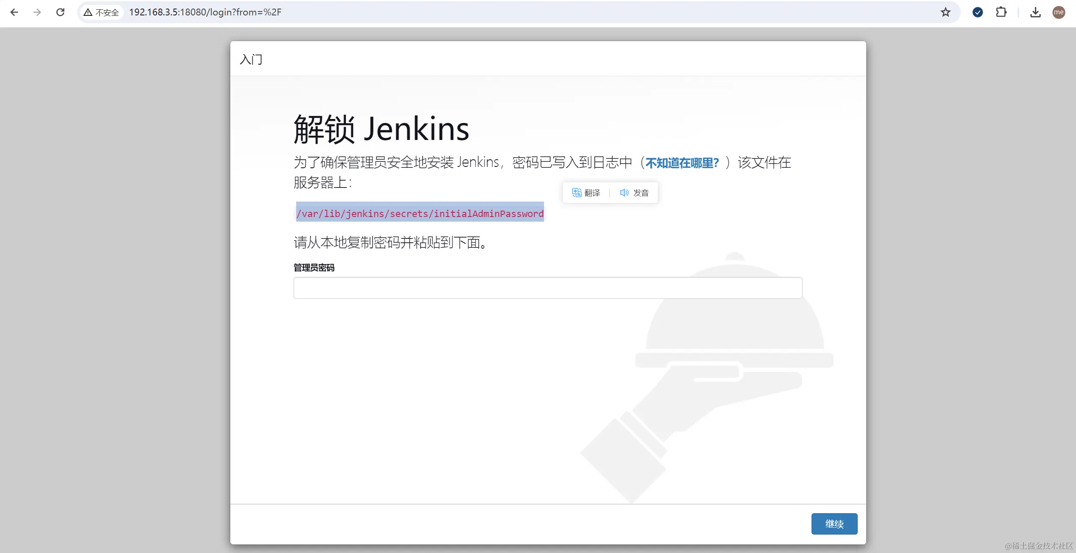The width and height of the screenshot is (1076, 553).
Task: Click the highlighted initialAdminPassword file path
Action: tap(420, 213)
